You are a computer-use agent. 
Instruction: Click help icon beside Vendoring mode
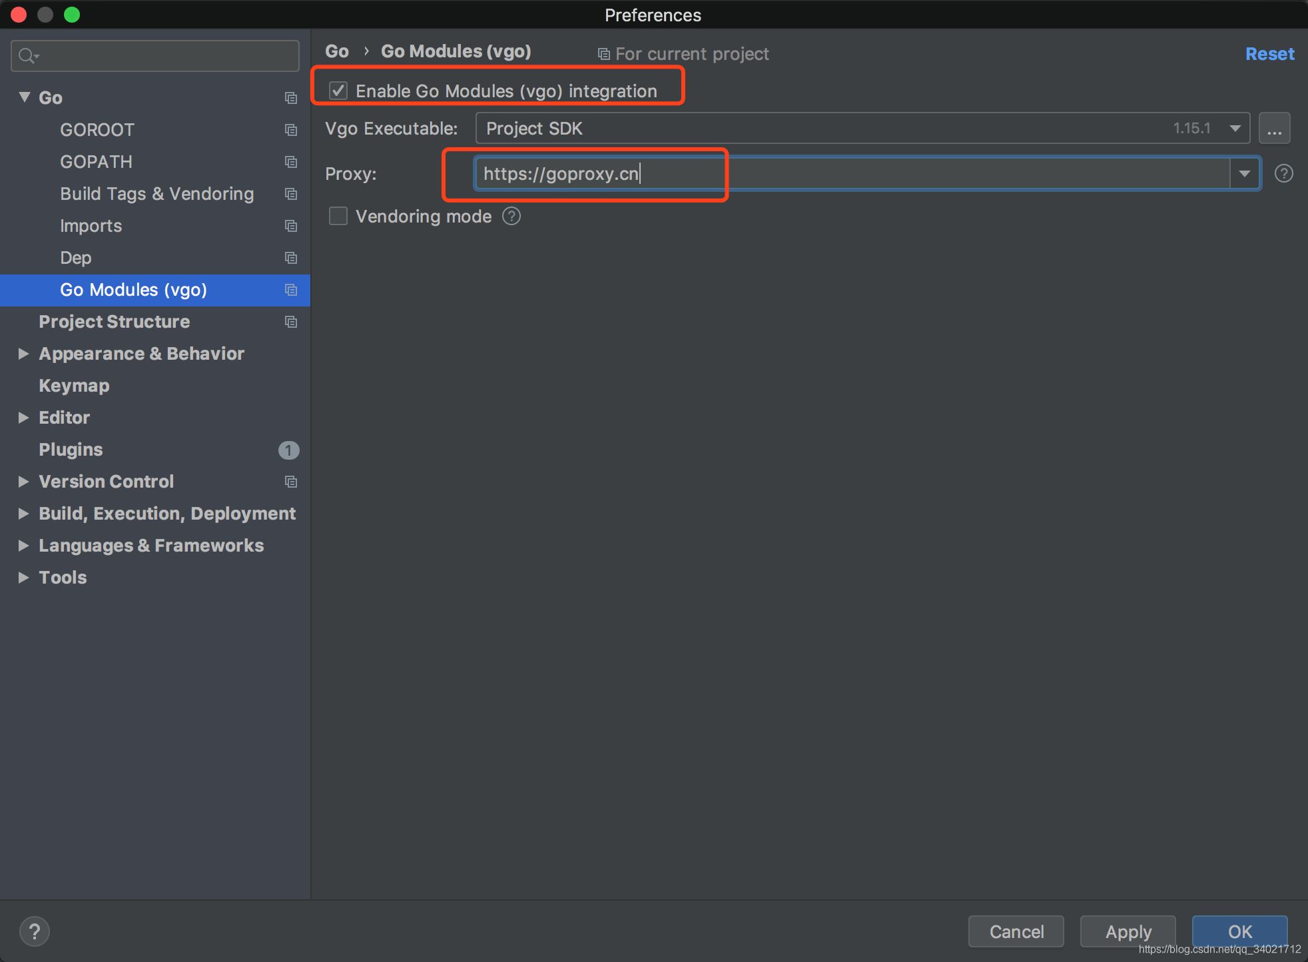pos(511,217)
